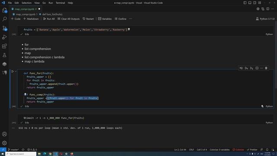The height and width of the screenshot is (156, 277).
Task: Execute cell and below from cell toolbar
Action: point(251,68)
